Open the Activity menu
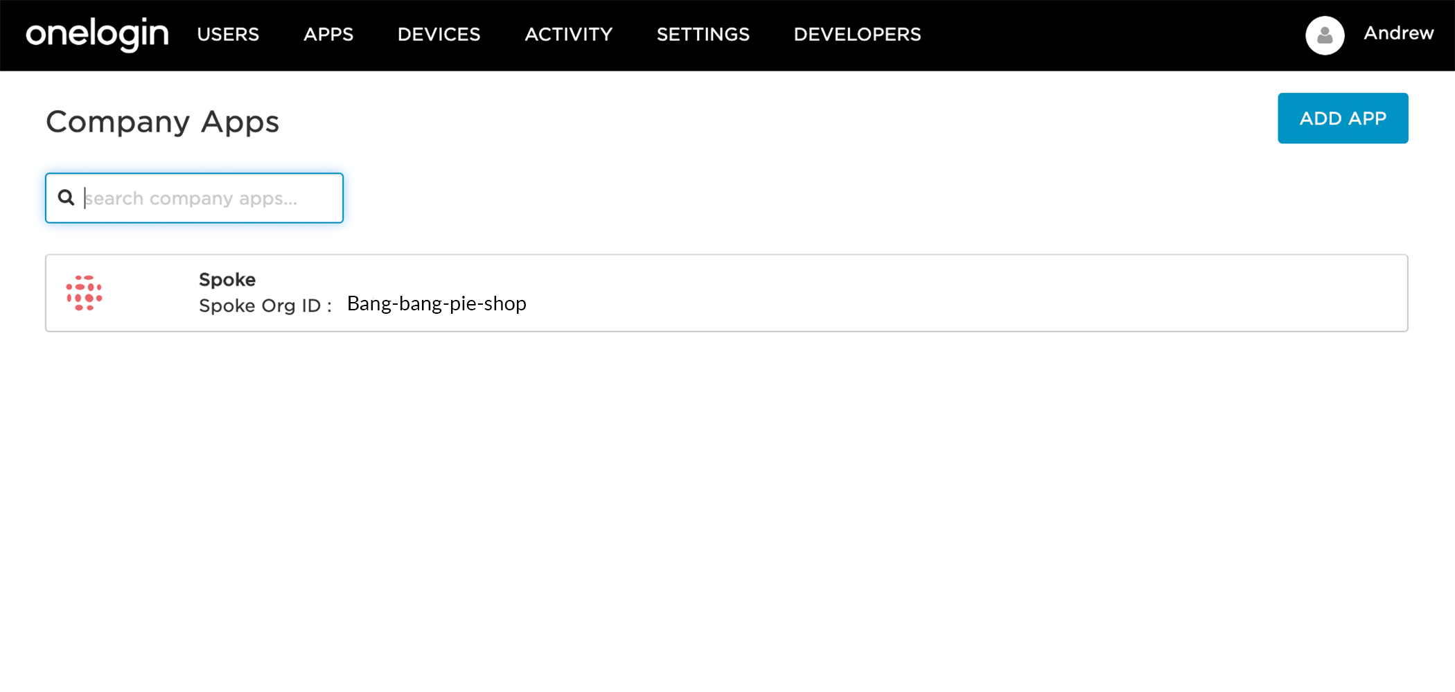This screenshot has width=1455, height=692. (568, 35)
